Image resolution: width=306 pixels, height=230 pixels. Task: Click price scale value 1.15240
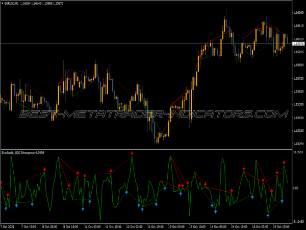coord(298,144)
